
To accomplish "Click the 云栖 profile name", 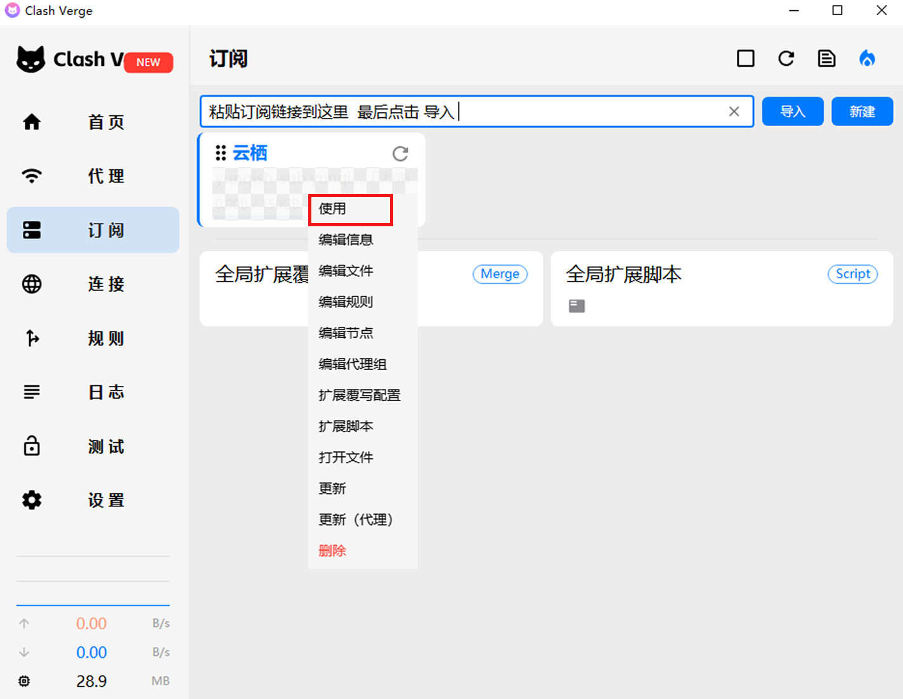I will 250,153.
